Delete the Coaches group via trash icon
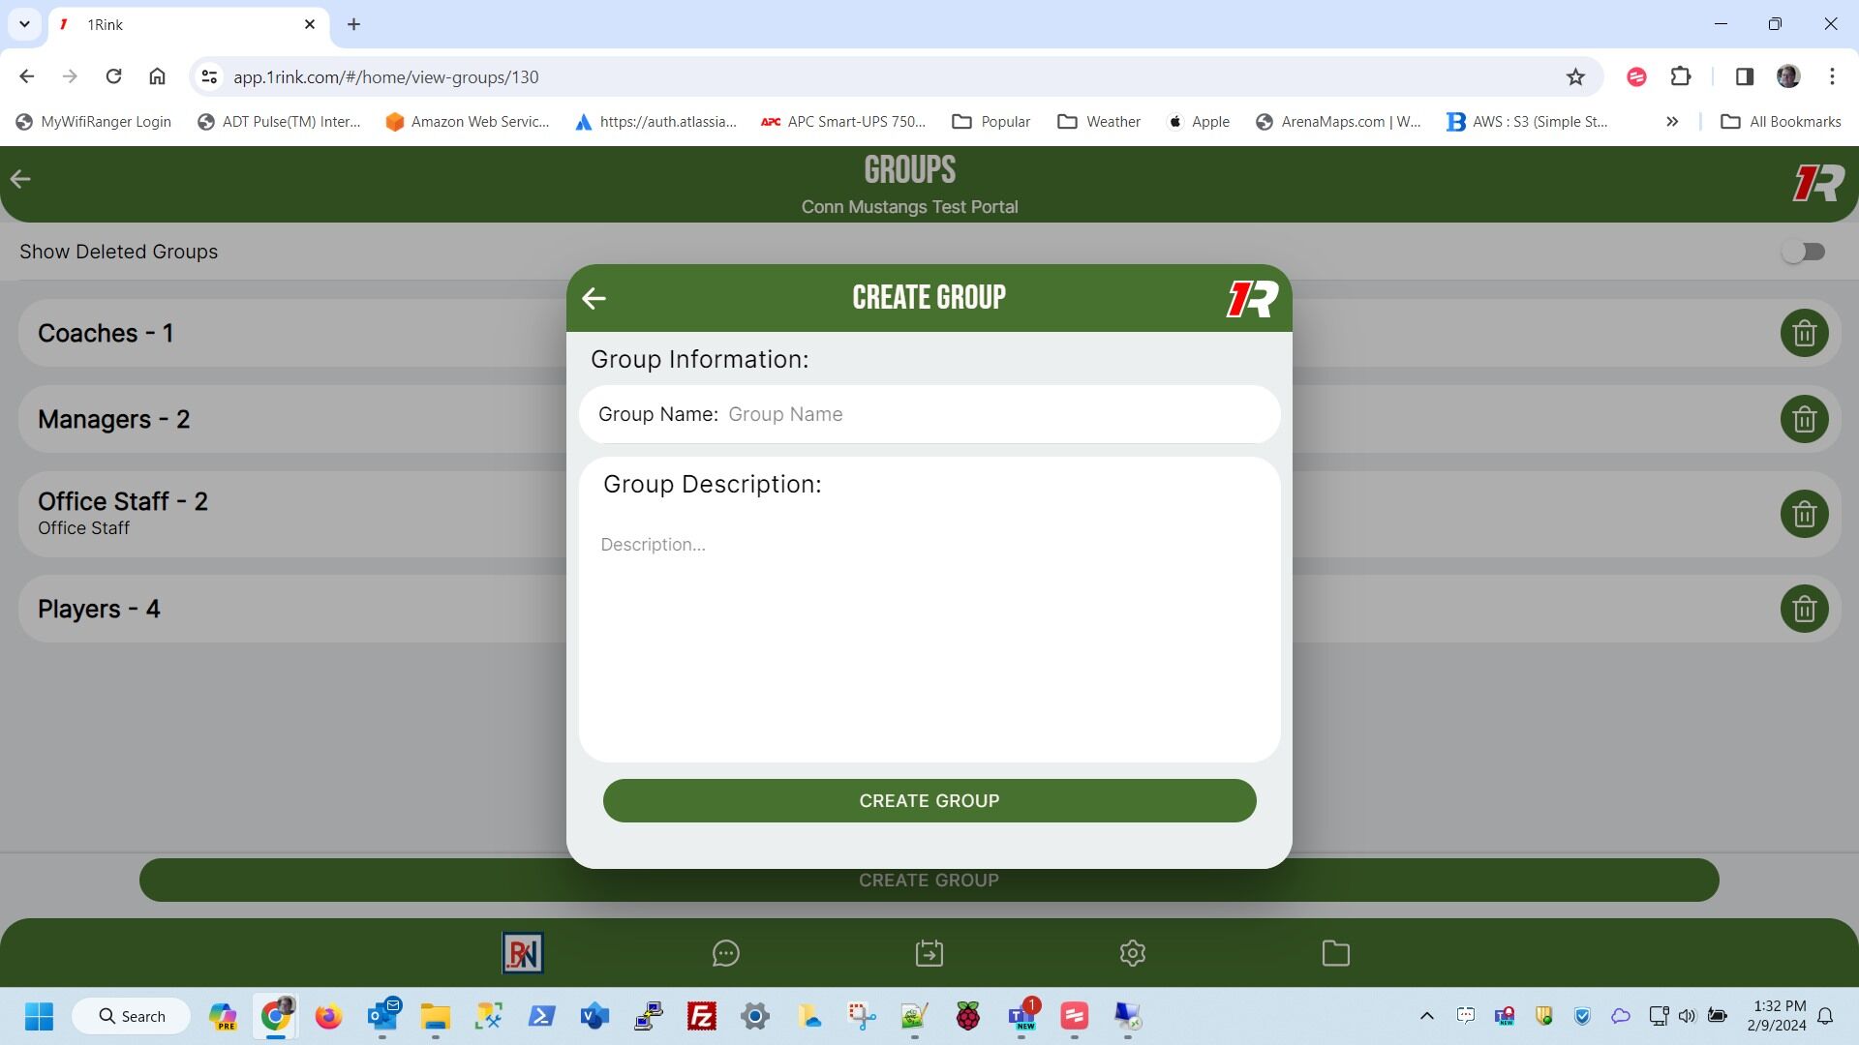Viewport: 1859px width, 1045px height. pos(1803,334)
